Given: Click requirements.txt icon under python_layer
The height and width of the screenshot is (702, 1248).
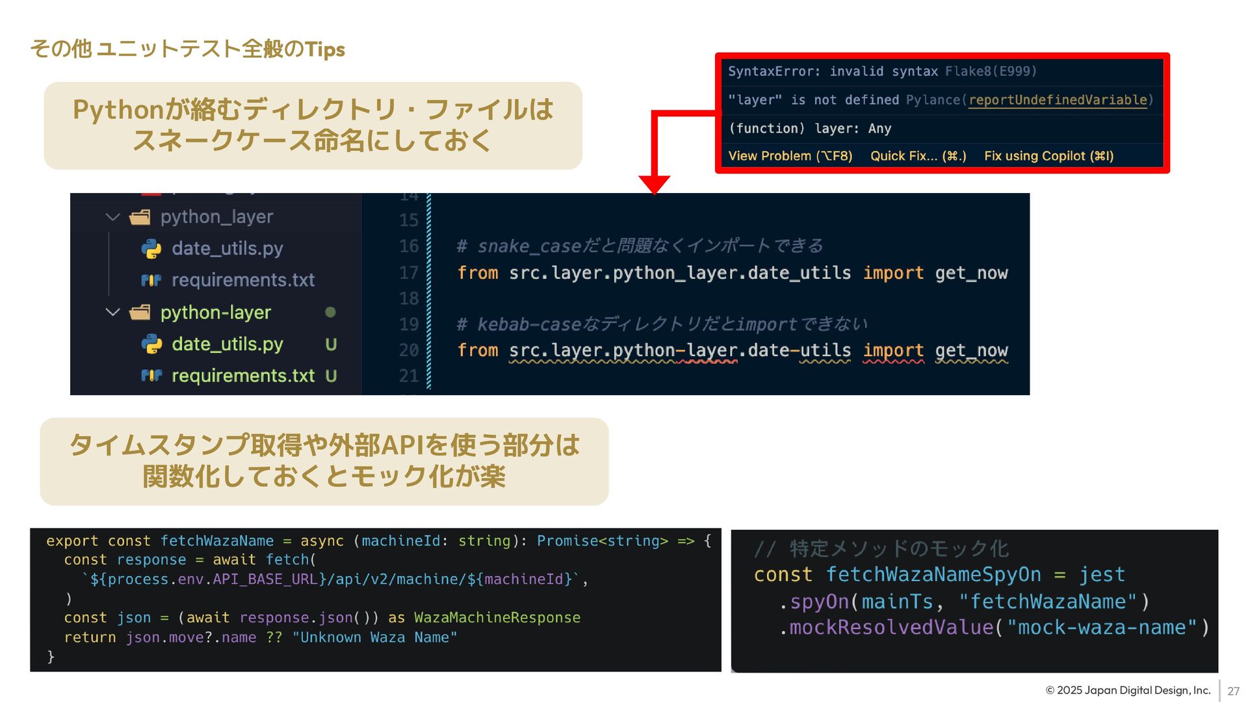Looking at the screenshot, I should (x=151, y=280).
